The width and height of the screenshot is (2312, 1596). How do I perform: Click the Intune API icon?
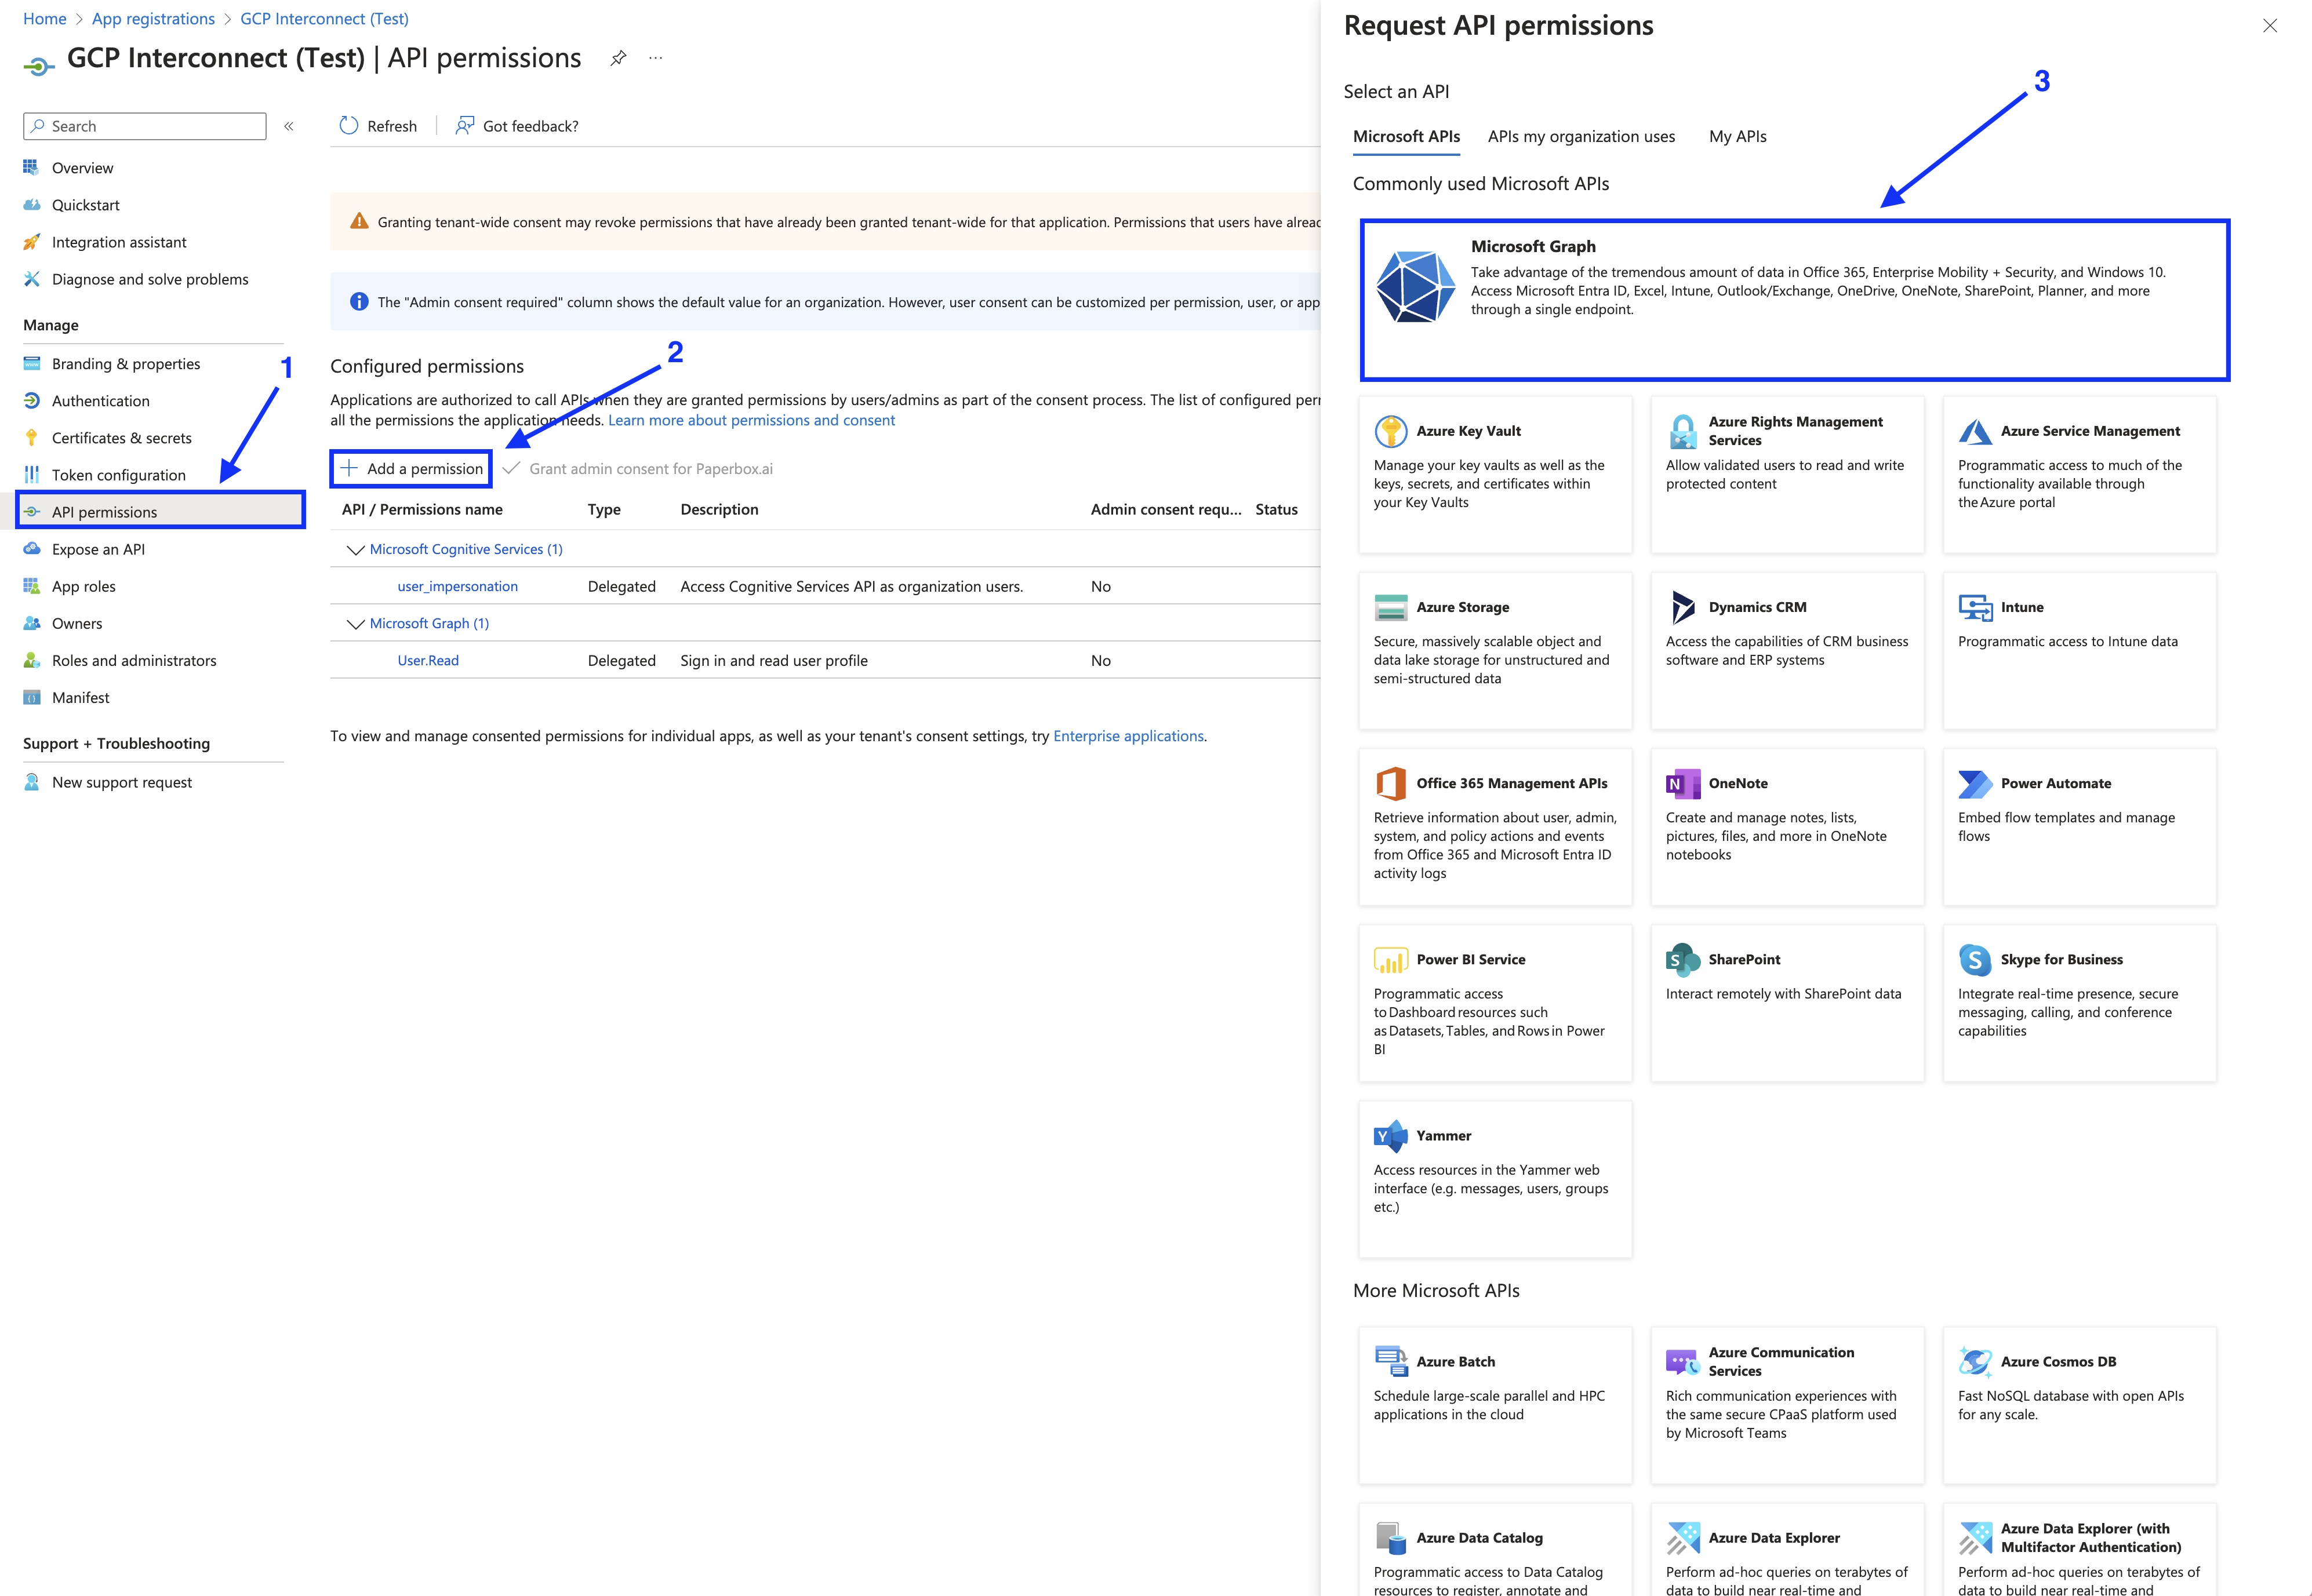coord(1976,607)
